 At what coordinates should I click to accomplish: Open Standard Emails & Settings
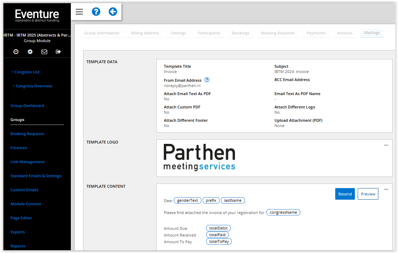(36, 176)
